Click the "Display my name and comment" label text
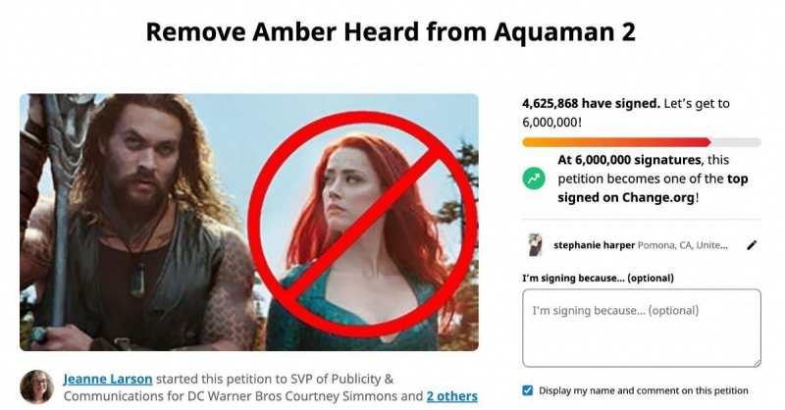This screenshot has width=785, height=410. tap(644, 390)
